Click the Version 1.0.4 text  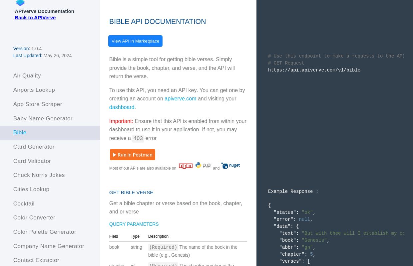(x=27, y=49)
